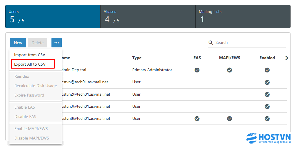The height and width of the screenshot is (146, 292).
Task: Click EAS checkmark for hostvn8 user row
Action: coord(197,119)
